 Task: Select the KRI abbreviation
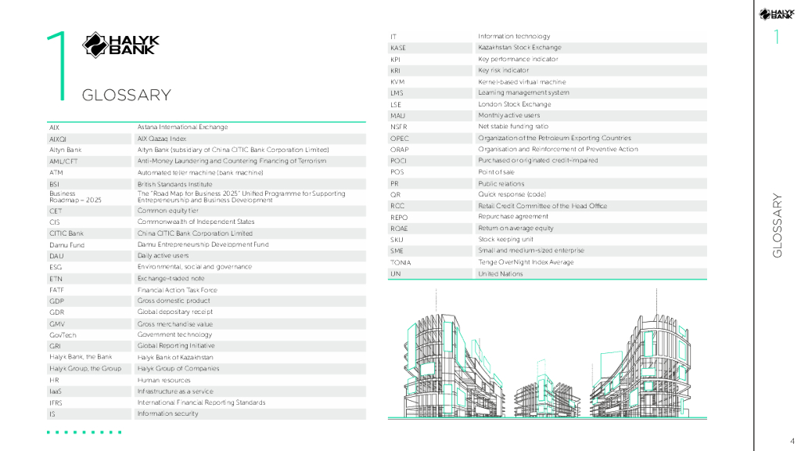pyautogui.click(x=395, y=70)
